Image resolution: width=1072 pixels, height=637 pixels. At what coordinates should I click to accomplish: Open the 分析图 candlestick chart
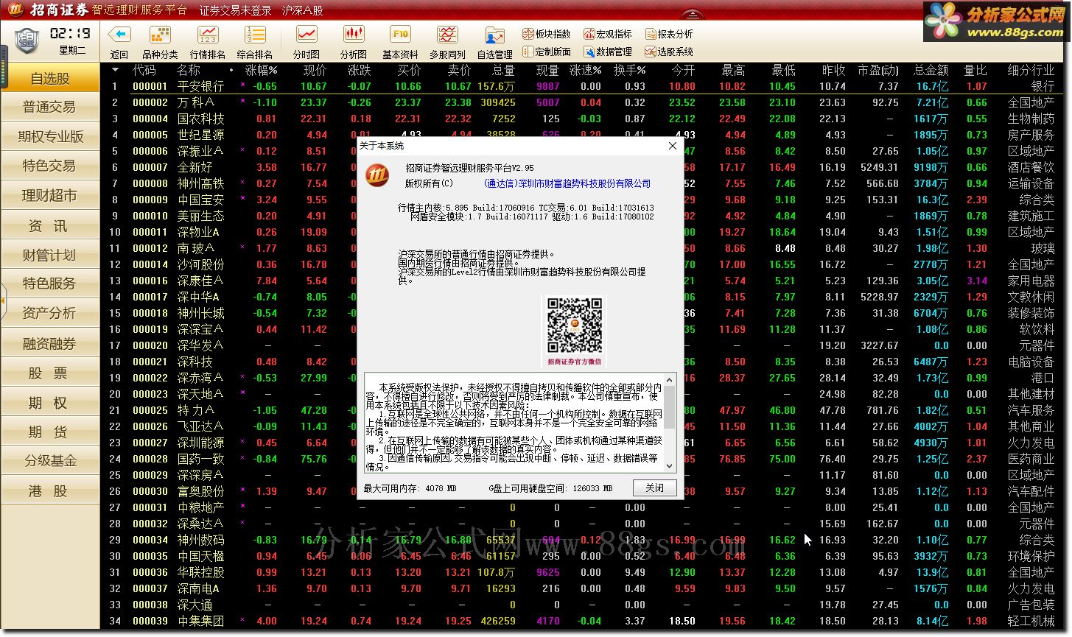point(354,35)
